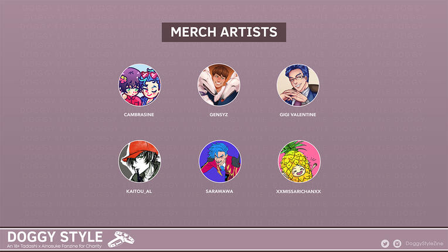Viewport: 448px width, 252px height.
Task: Click the GENSYZ name label
Action: 219,114
